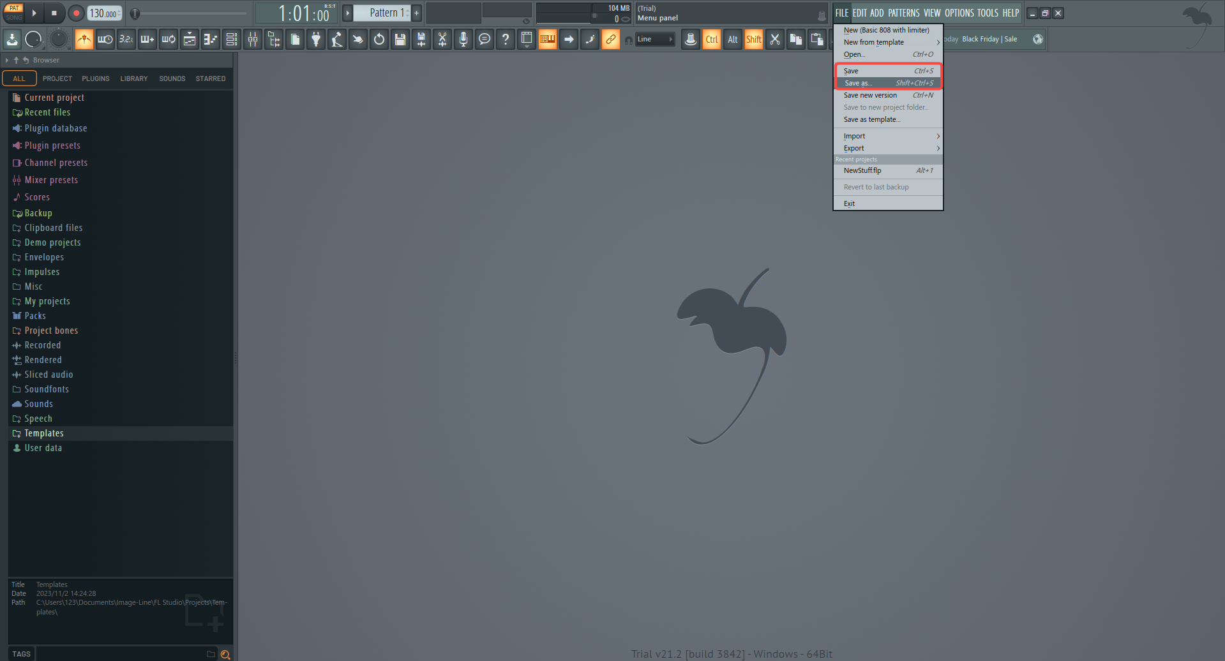Expand the Import submenu

pos(888,136)
